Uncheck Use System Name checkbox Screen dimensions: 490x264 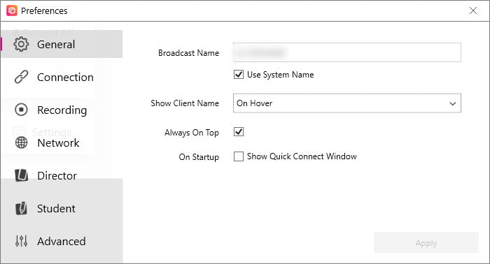pos(239,75)
